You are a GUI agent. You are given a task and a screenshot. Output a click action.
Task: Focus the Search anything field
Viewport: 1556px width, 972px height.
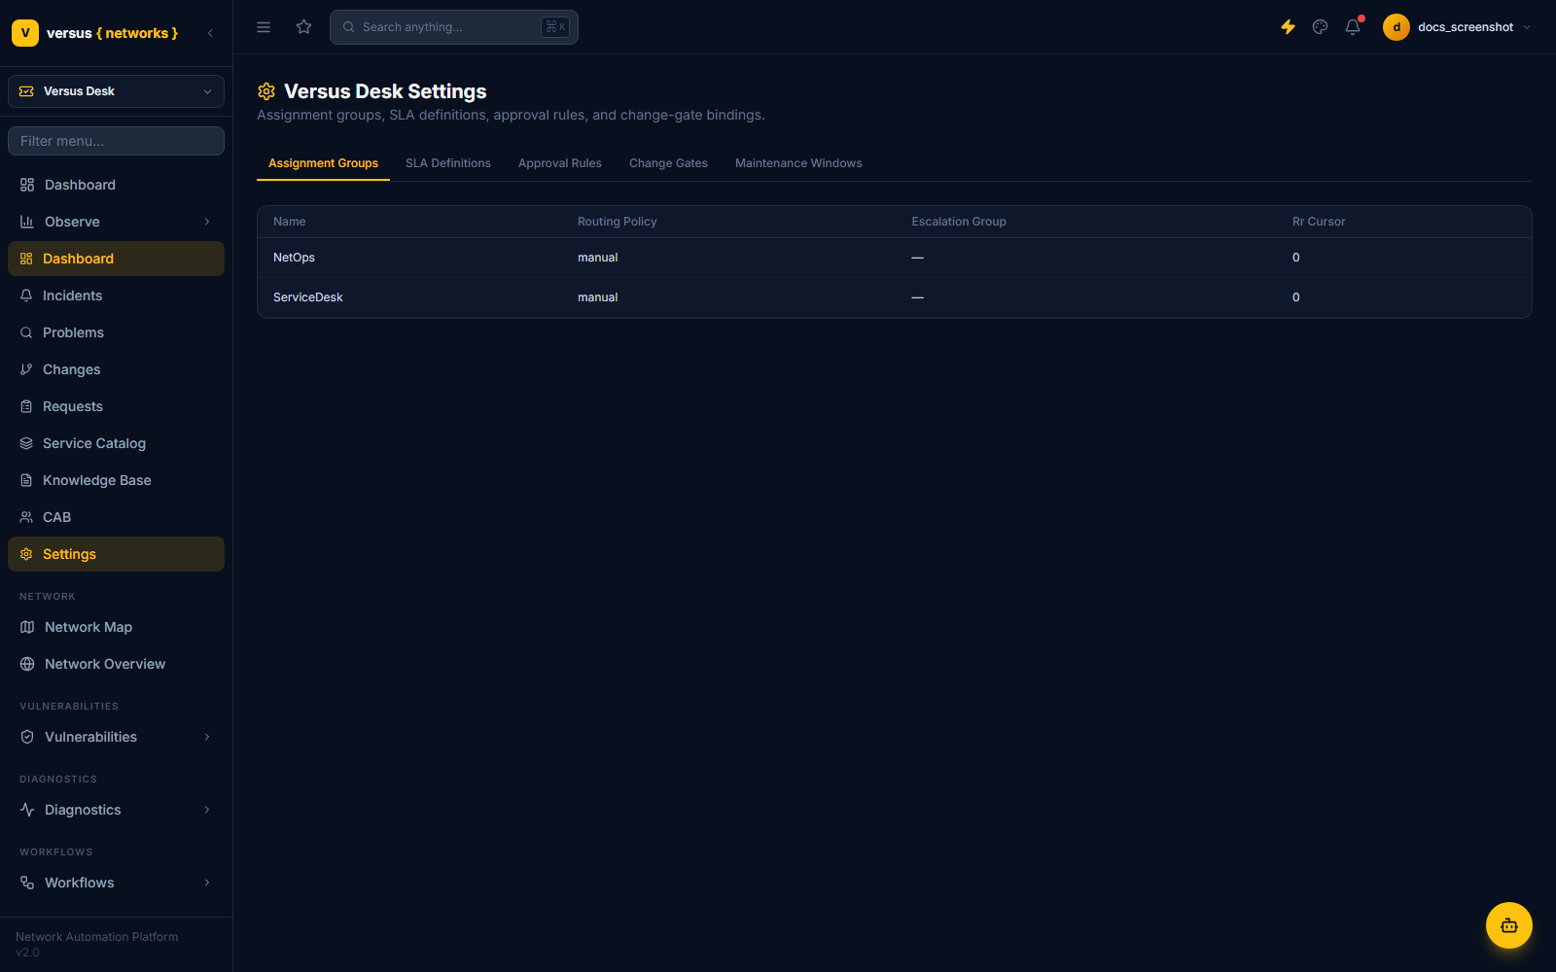pos(454,27)
